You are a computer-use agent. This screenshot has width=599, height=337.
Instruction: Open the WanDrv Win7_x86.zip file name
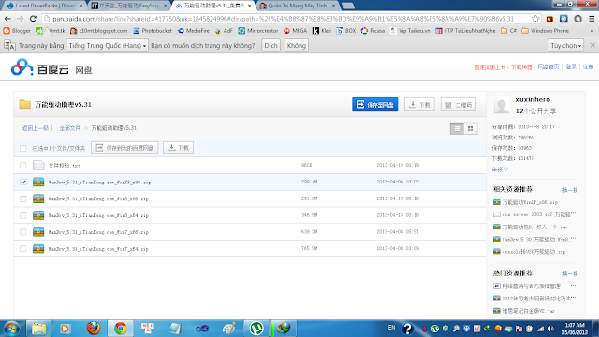[98, 232]
